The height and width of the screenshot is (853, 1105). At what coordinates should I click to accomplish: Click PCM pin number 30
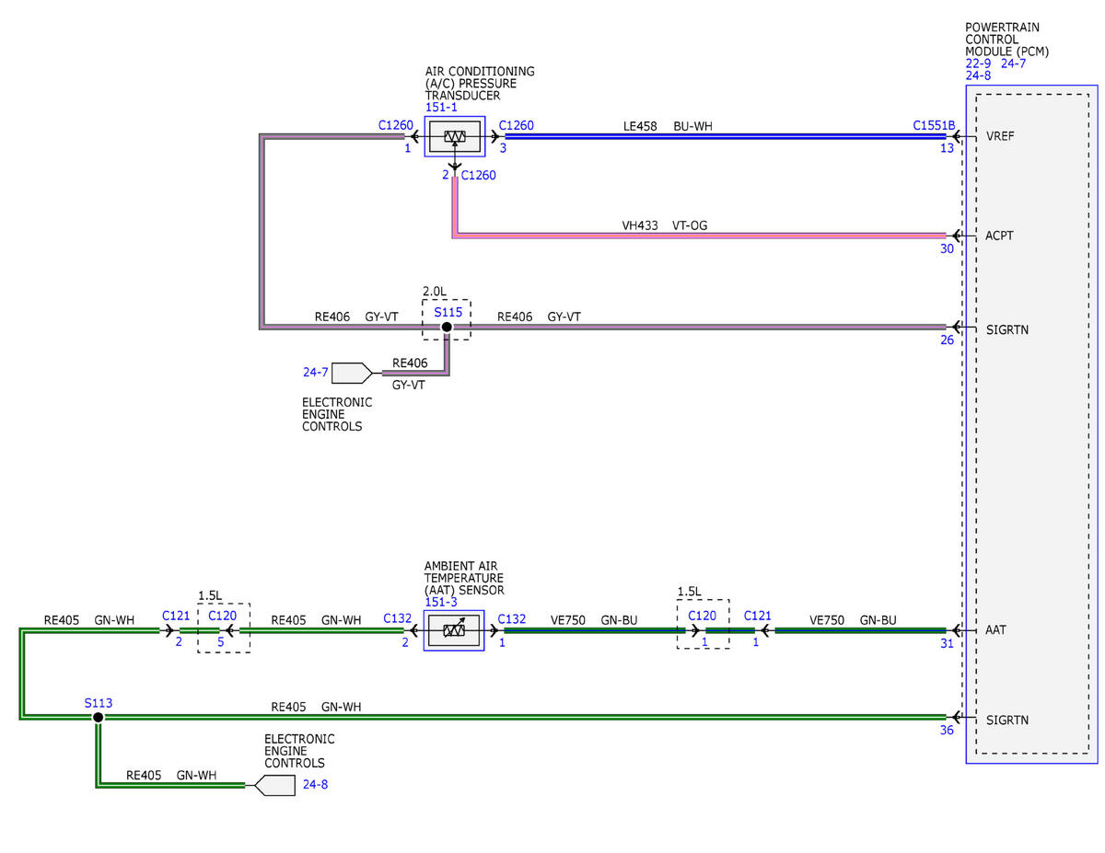click(x=948, y=248)
